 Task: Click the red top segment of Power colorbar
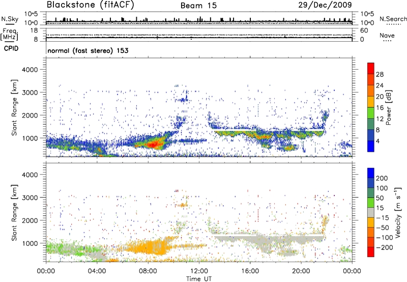coord(371,68)
